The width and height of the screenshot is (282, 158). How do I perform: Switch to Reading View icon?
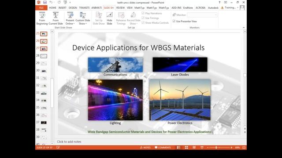click(x=194, y=147)
